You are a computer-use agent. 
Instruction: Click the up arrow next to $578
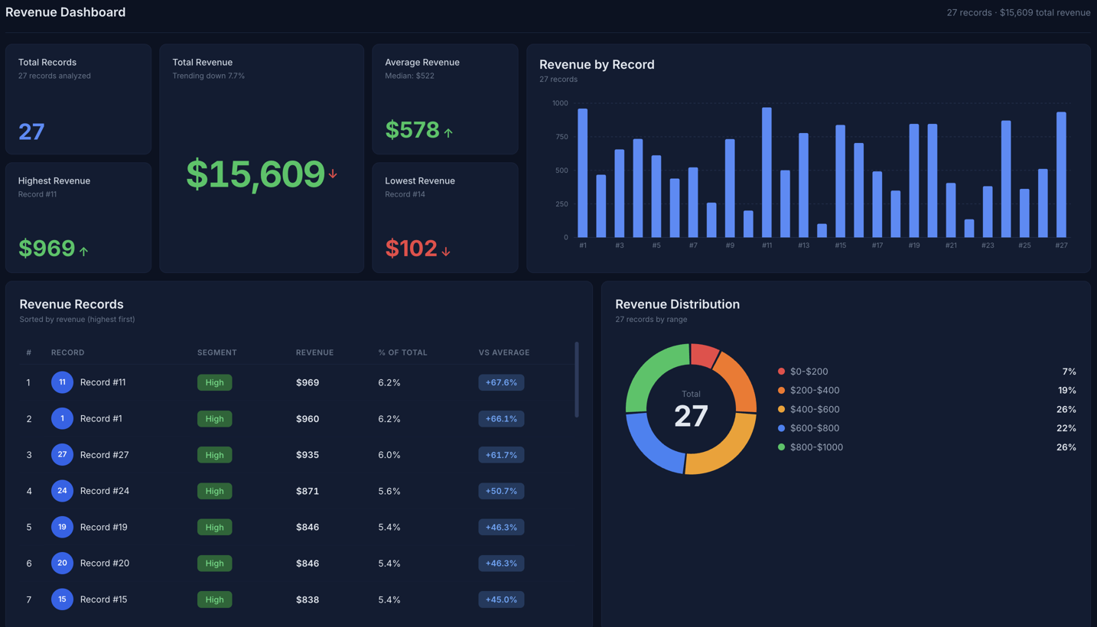coord(448,133)
